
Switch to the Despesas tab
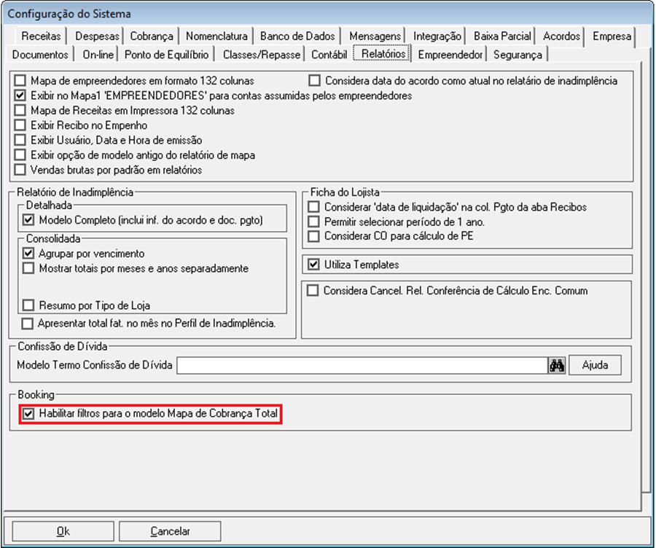click(x=97, y=36)
